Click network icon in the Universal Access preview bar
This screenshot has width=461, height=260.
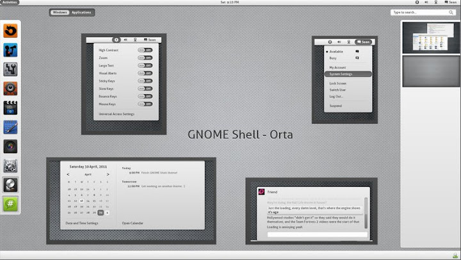coord(135,40)
